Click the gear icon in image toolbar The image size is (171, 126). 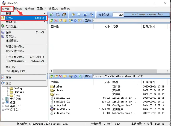point(75,21)
